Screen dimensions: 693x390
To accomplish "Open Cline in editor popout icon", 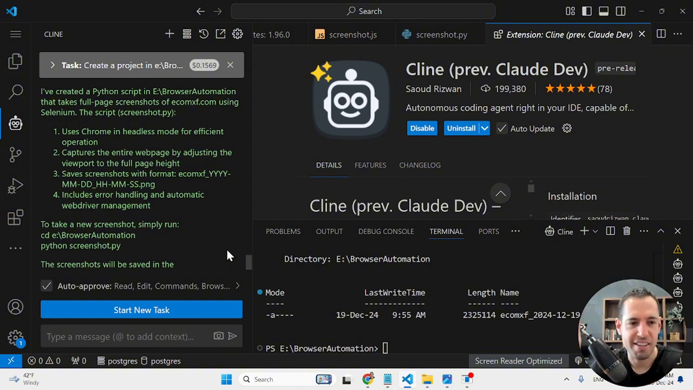I will point(220,34).
